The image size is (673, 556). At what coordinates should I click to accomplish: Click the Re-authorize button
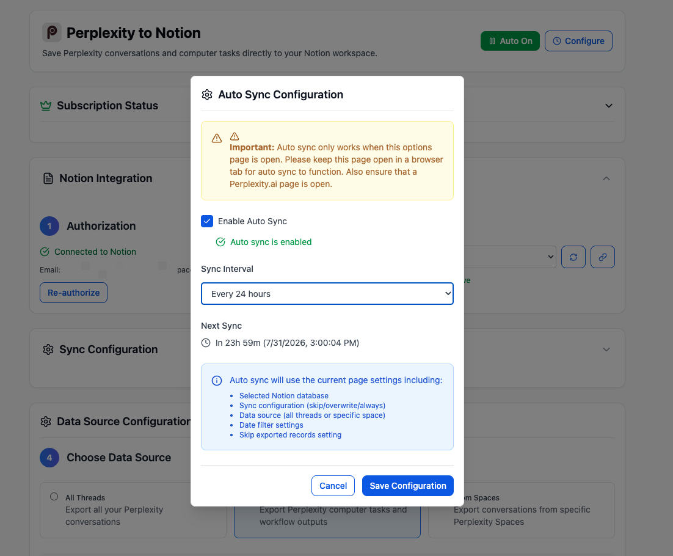(73, 293)
